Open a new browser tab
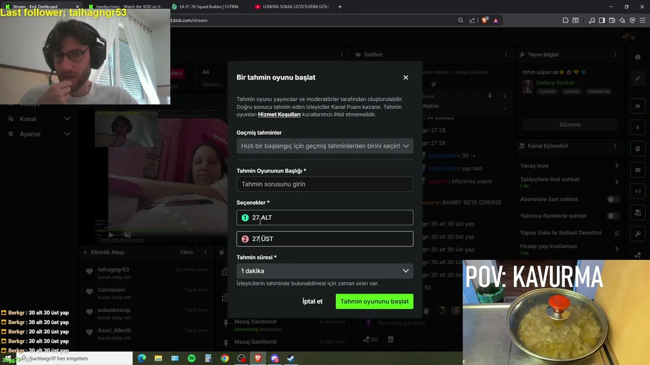 340,7
